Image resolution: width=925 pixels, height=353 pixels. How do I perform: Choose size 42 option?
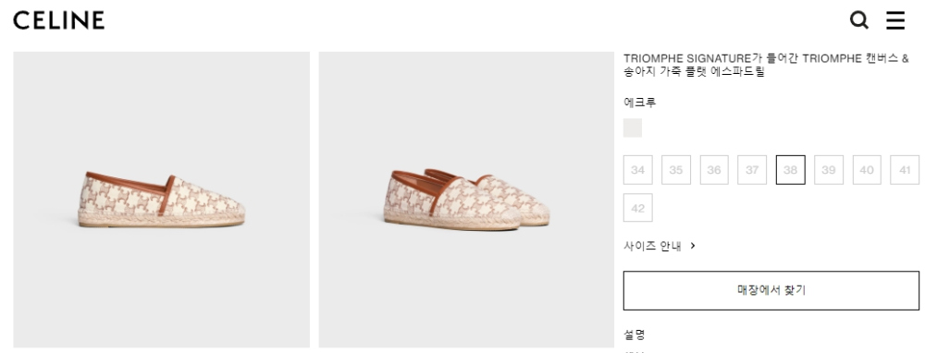637,207
